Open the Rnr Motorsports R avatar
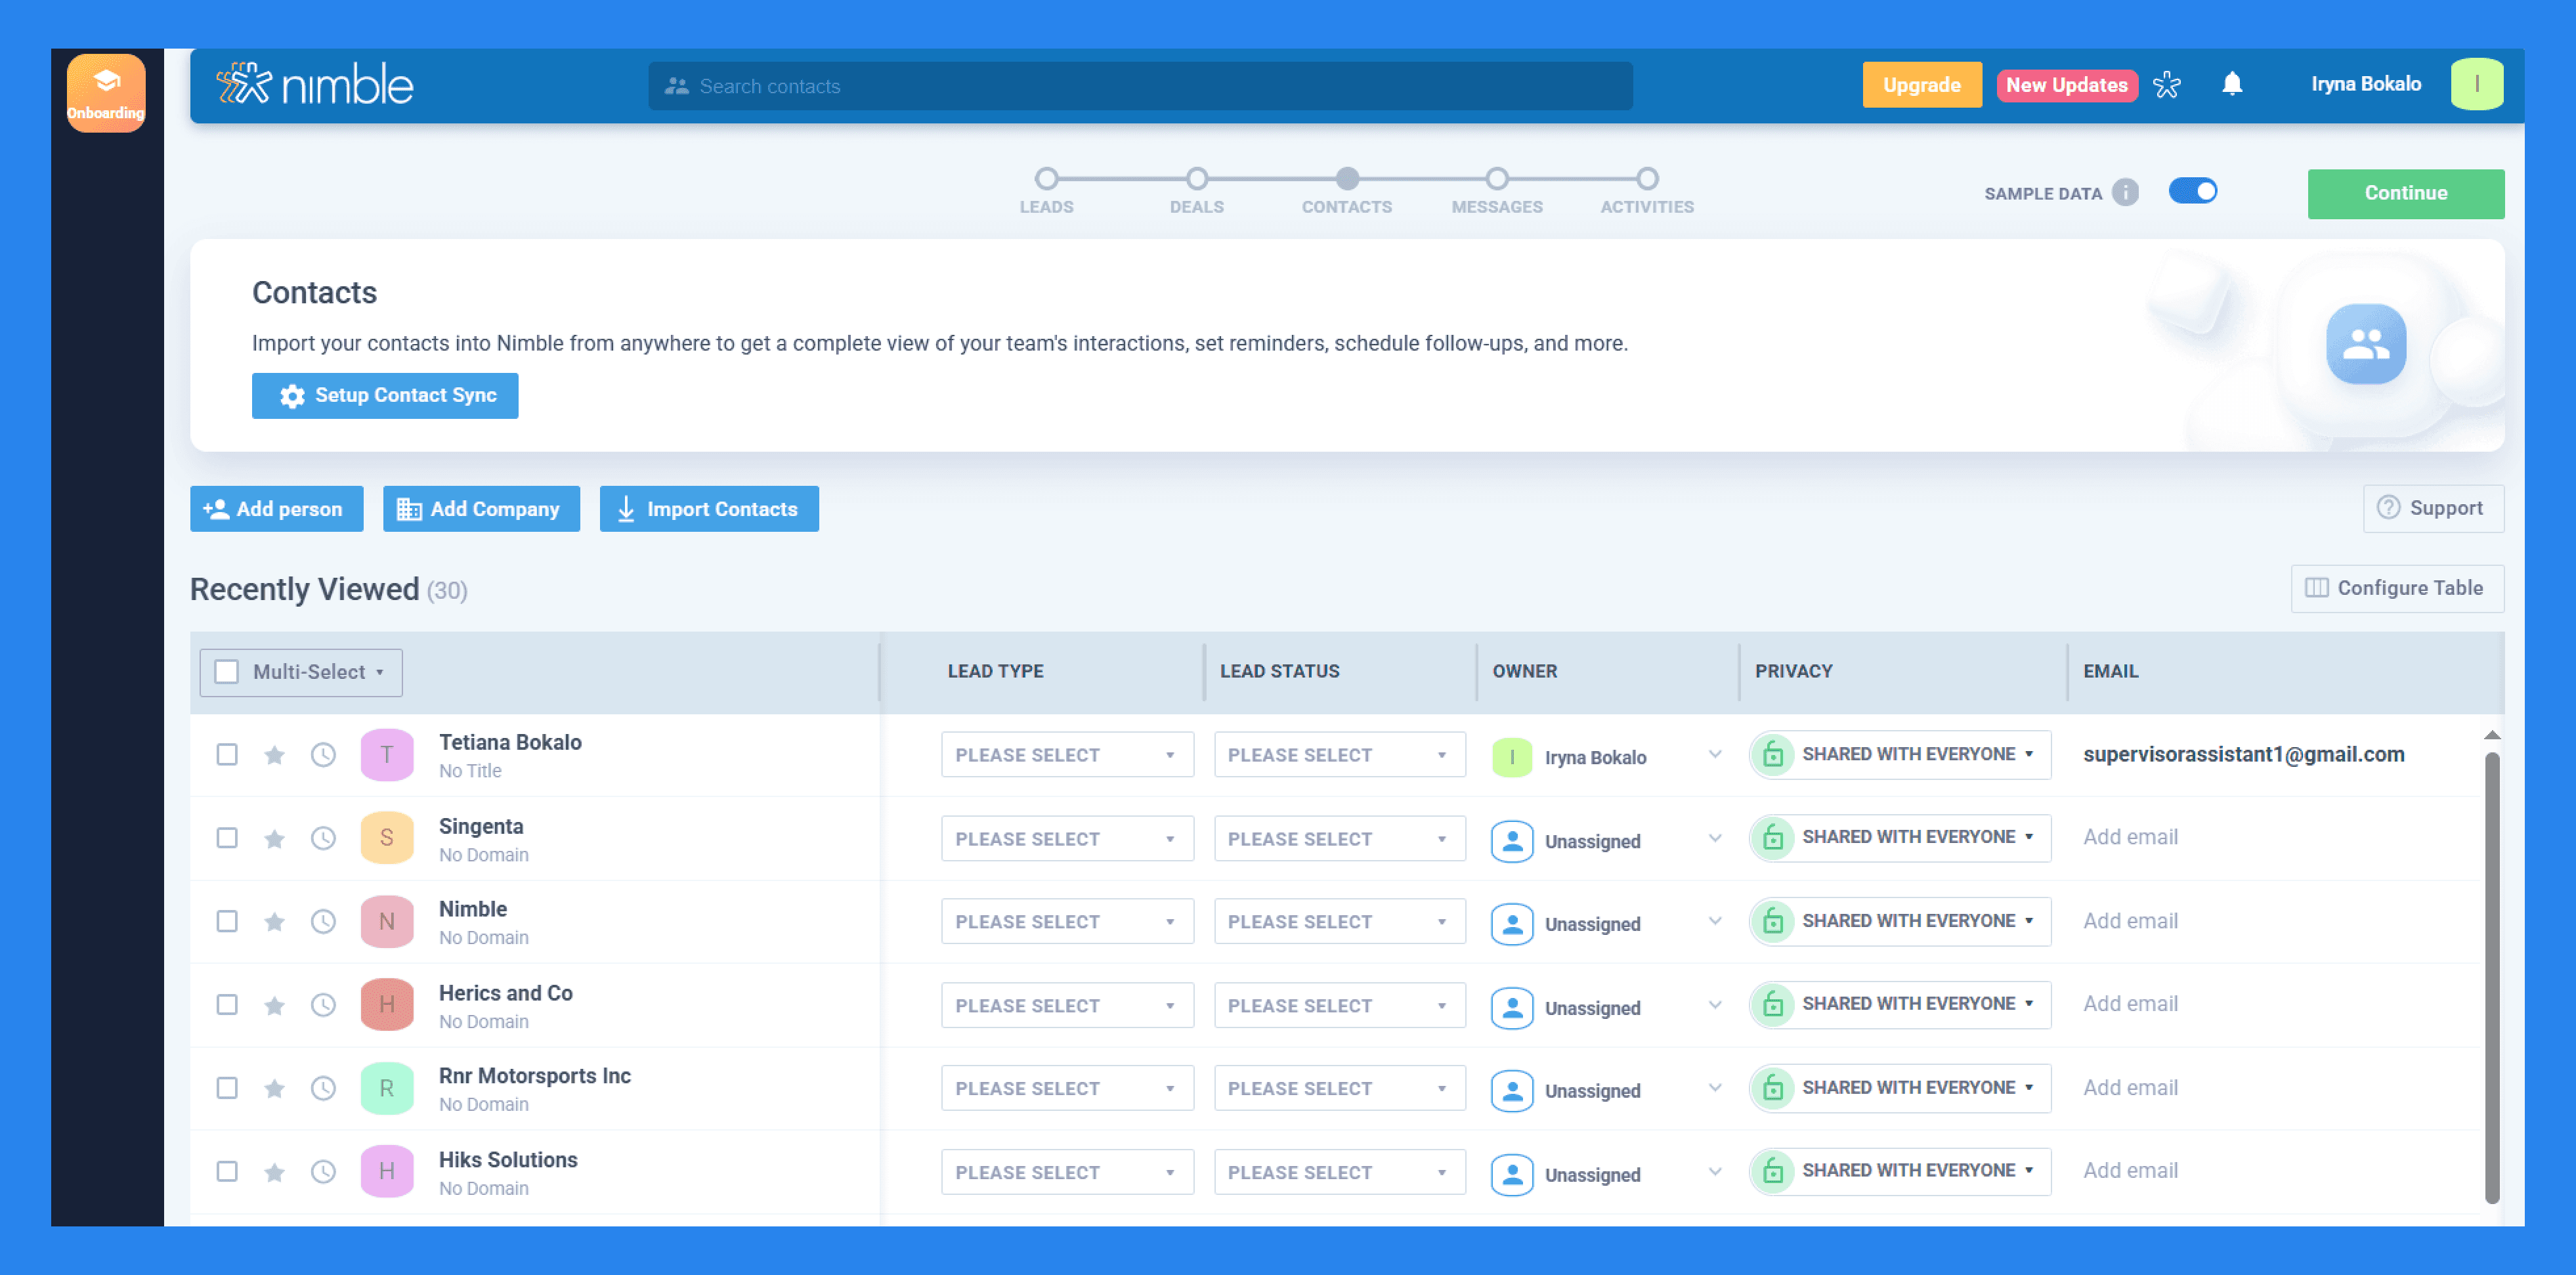 (387, 1088)
